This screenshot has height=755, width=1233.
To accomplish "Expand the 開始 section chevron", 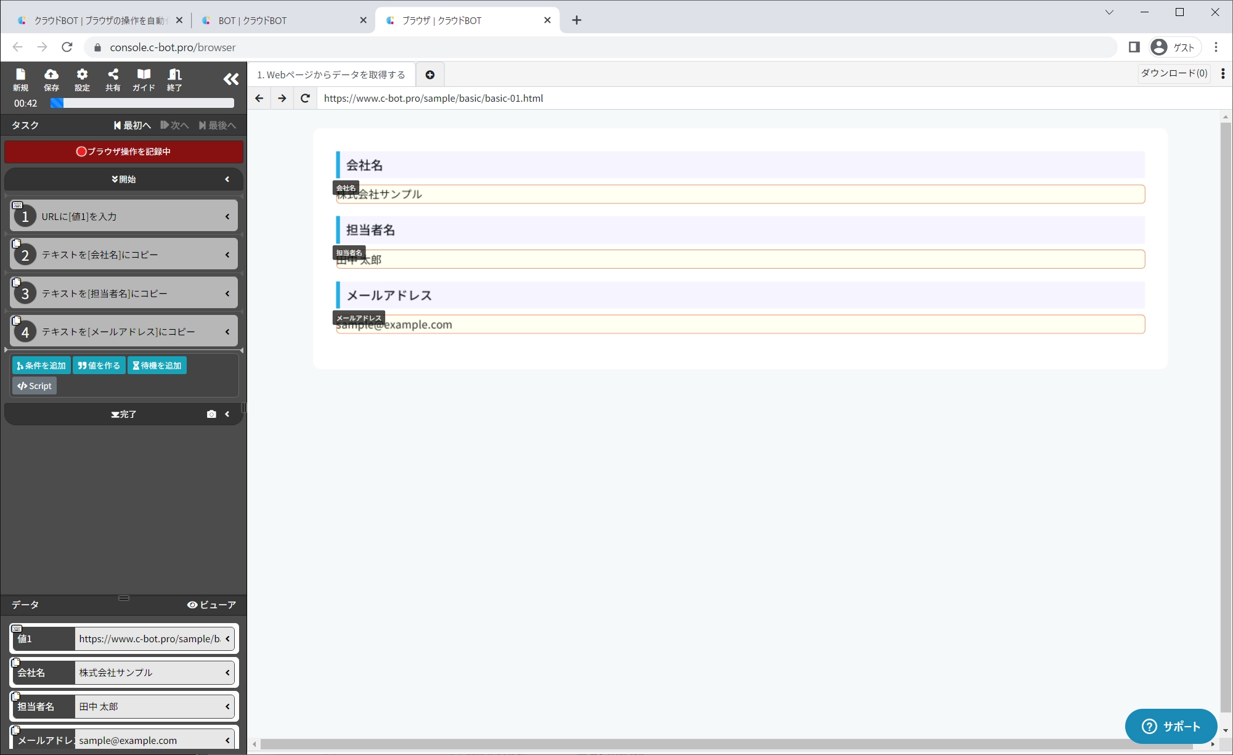I will pos(227,179).
